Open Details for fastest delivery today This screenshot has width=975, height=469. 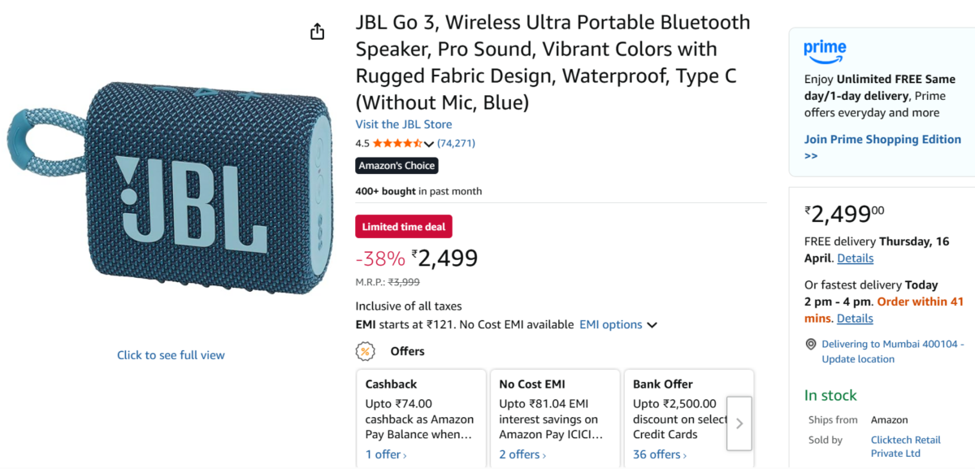pyautogui.click(x=855, y=318)
